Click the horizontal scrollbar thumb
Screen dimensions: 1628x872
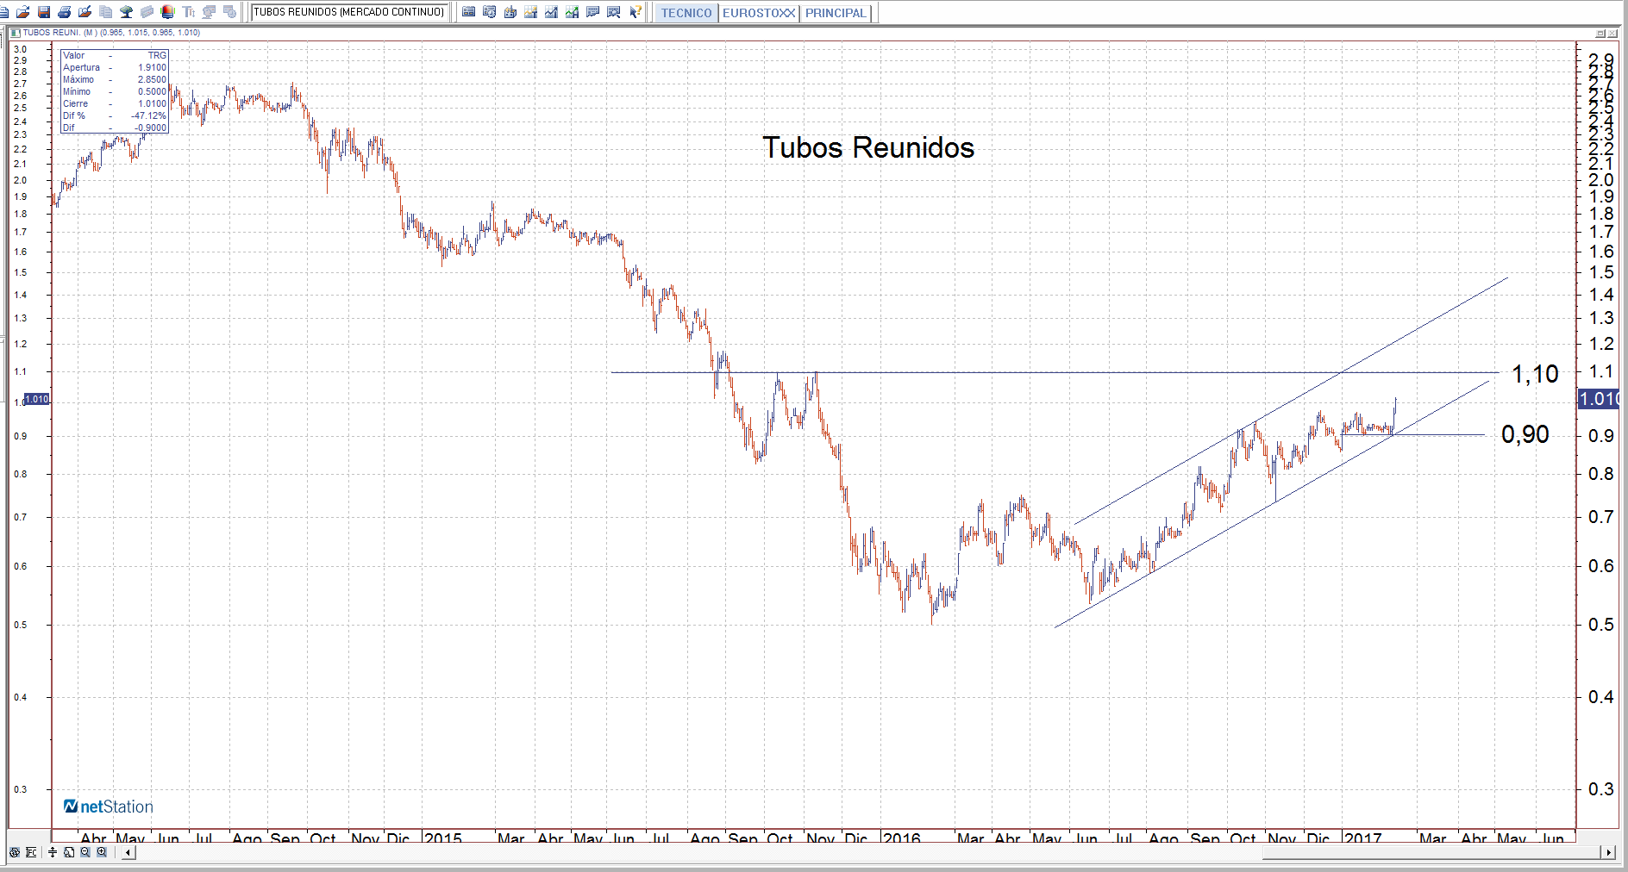coord(1431,852)
